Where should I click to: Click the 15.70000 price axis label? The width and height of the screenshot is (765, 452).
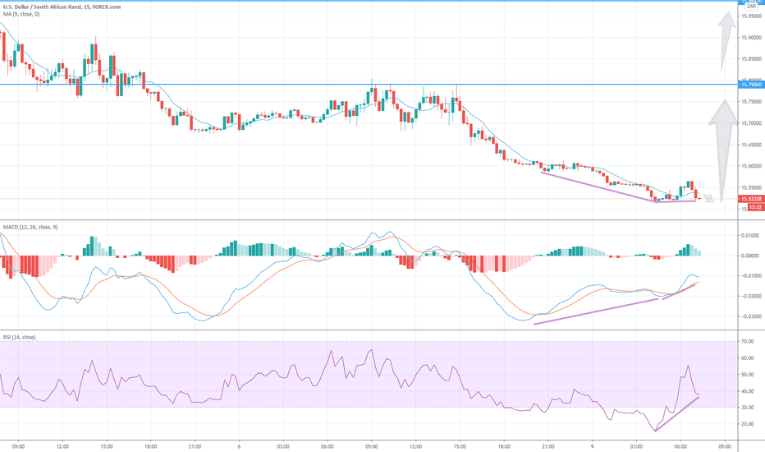pos(751,123)
